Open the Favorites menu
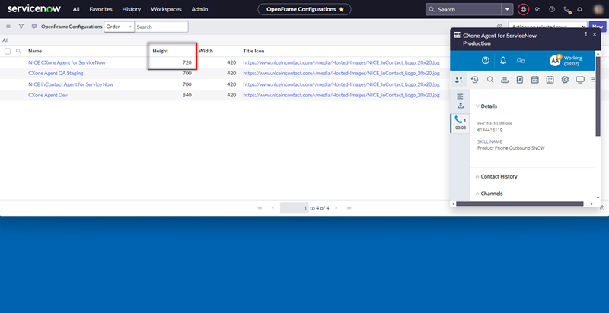 100,9
